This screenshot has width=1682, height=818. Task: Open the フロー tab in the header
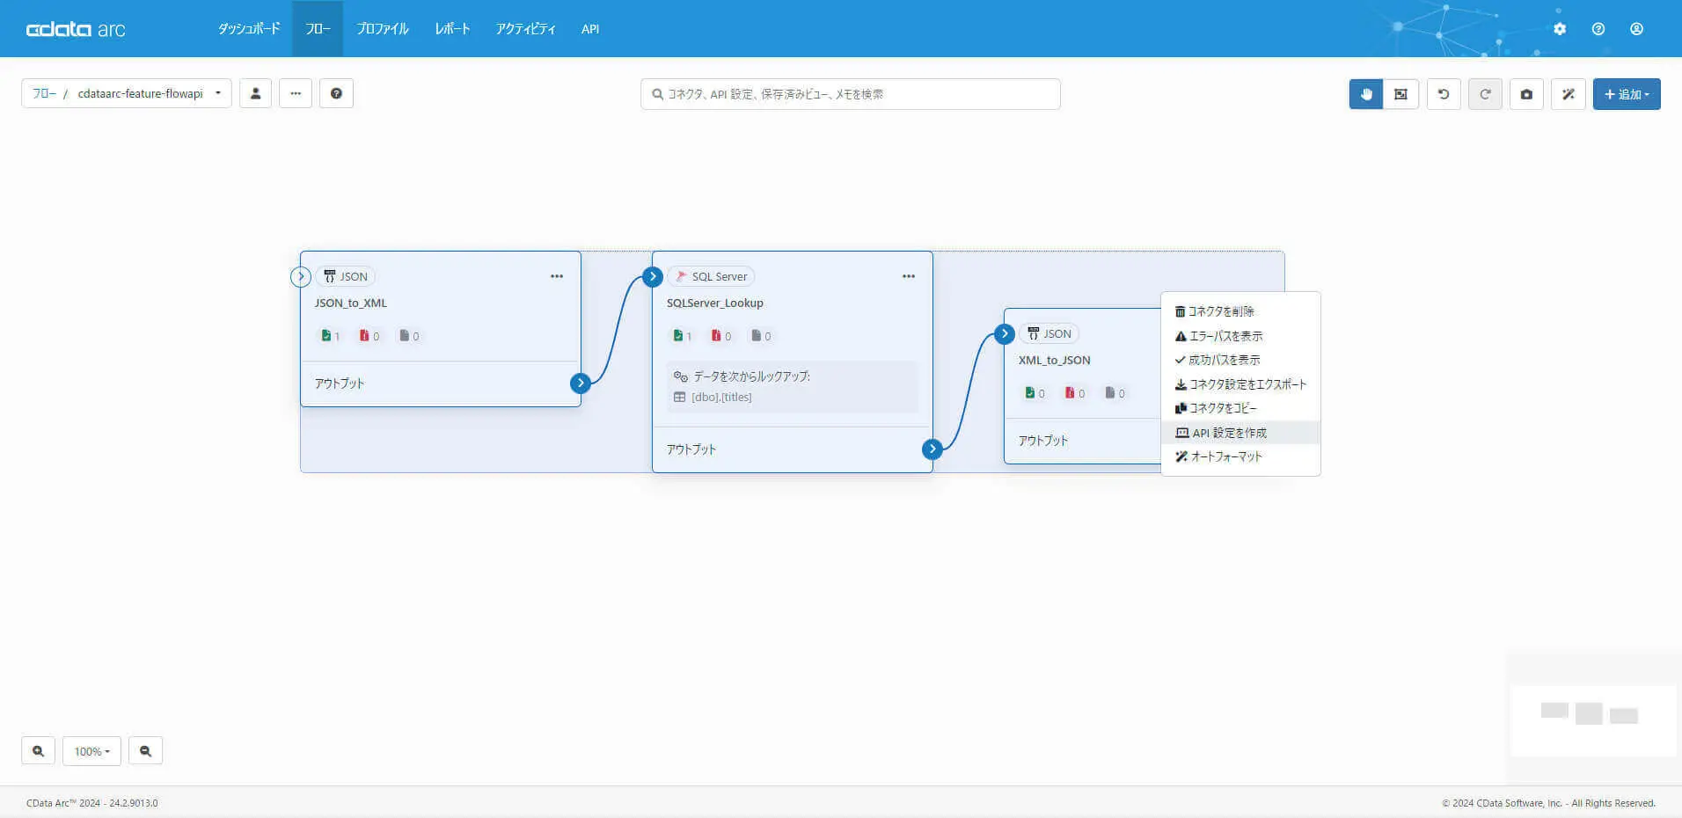318,29
